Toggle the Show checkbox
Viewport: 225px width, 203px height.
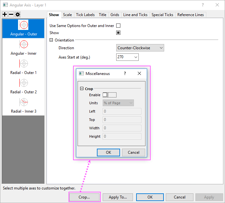point(118,33)
